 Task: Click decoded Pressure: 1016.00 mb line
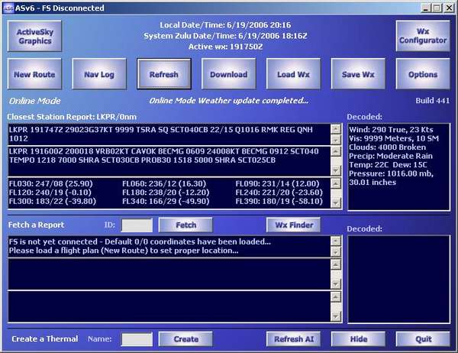tap(391, 178)
